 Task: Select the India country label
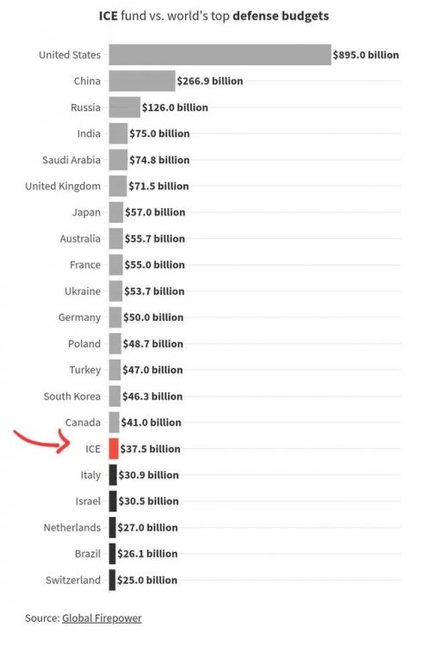[x=89, y=133]
